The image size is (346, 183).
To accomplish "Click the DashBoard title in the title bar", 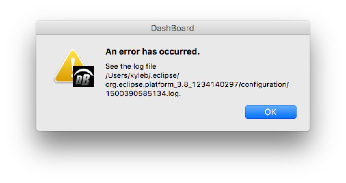I will click(x=173, y=28).
